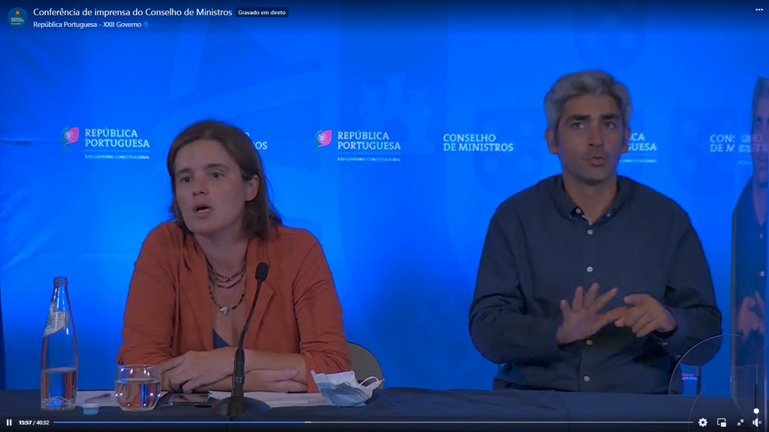
Task: Exit fullscreen using the shrink arrows icon
Action: point(740,422)
